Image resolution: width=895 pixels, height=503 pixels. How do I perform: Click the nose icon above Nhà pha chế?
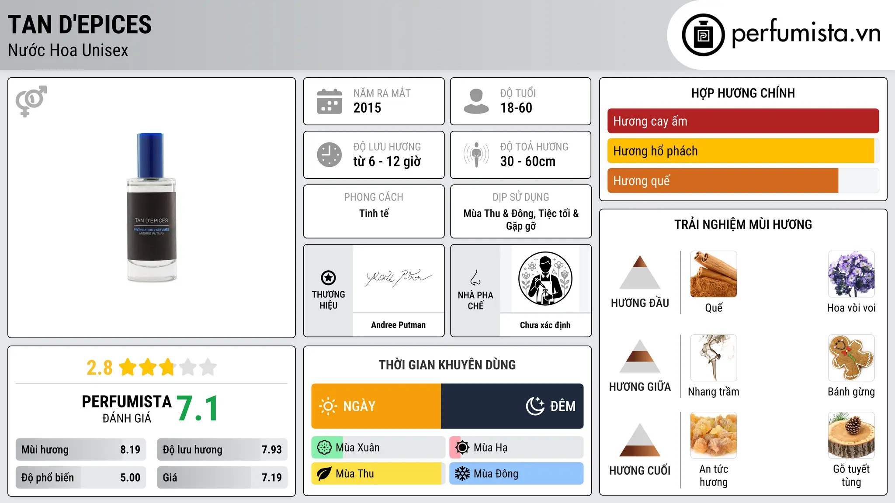(x=475, y=278)
